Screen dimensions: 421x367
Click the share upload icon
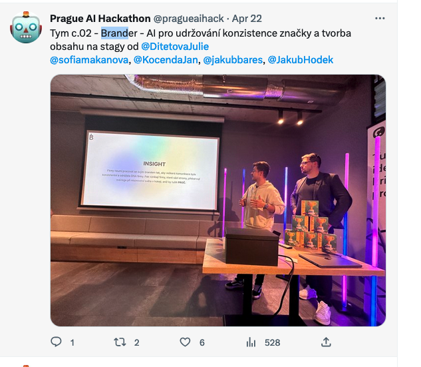tap(326, 342)
